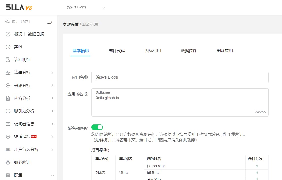The width and height of the screenshot is (282, 180).
Task: Open the 概况 overview page
Action: 18,34
